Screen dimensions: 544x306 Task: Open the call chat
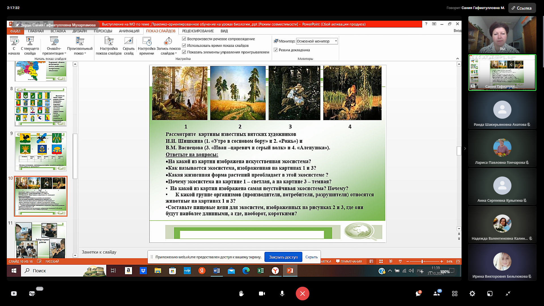[x=418, y=294]
